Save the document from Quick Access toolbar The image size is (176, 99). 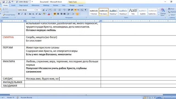coord(4,2)
